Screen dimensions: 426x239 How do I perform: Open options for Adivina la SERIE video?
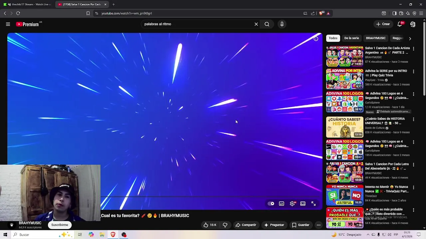(413, 71)
